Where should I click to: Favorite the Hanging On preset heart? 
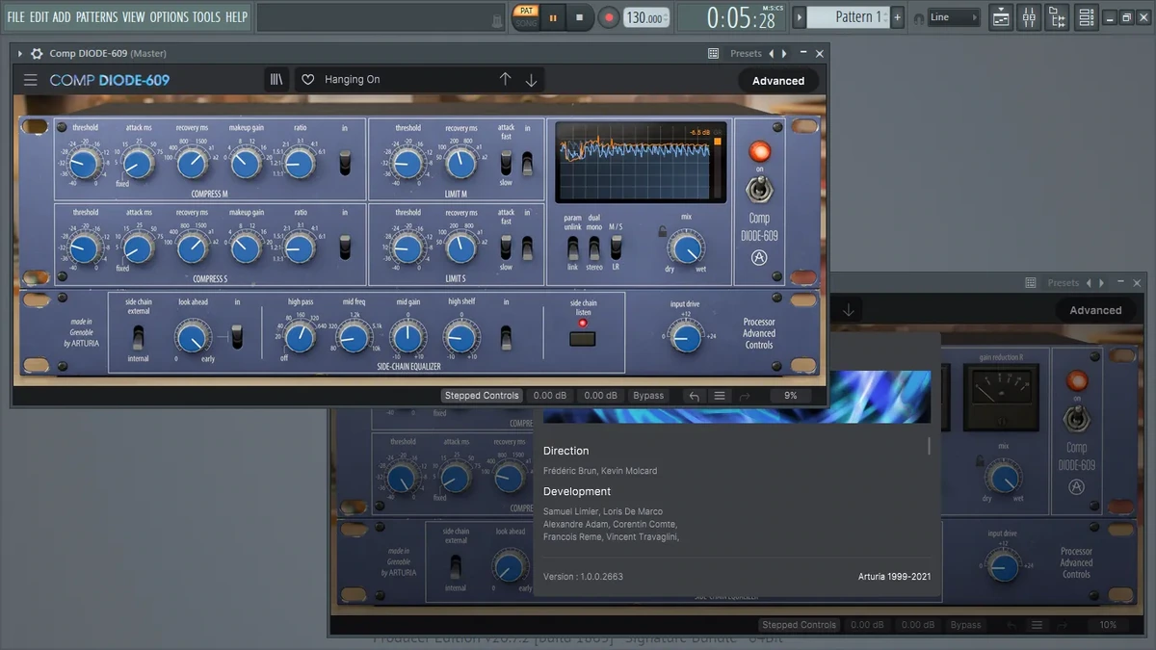(308, 80)
